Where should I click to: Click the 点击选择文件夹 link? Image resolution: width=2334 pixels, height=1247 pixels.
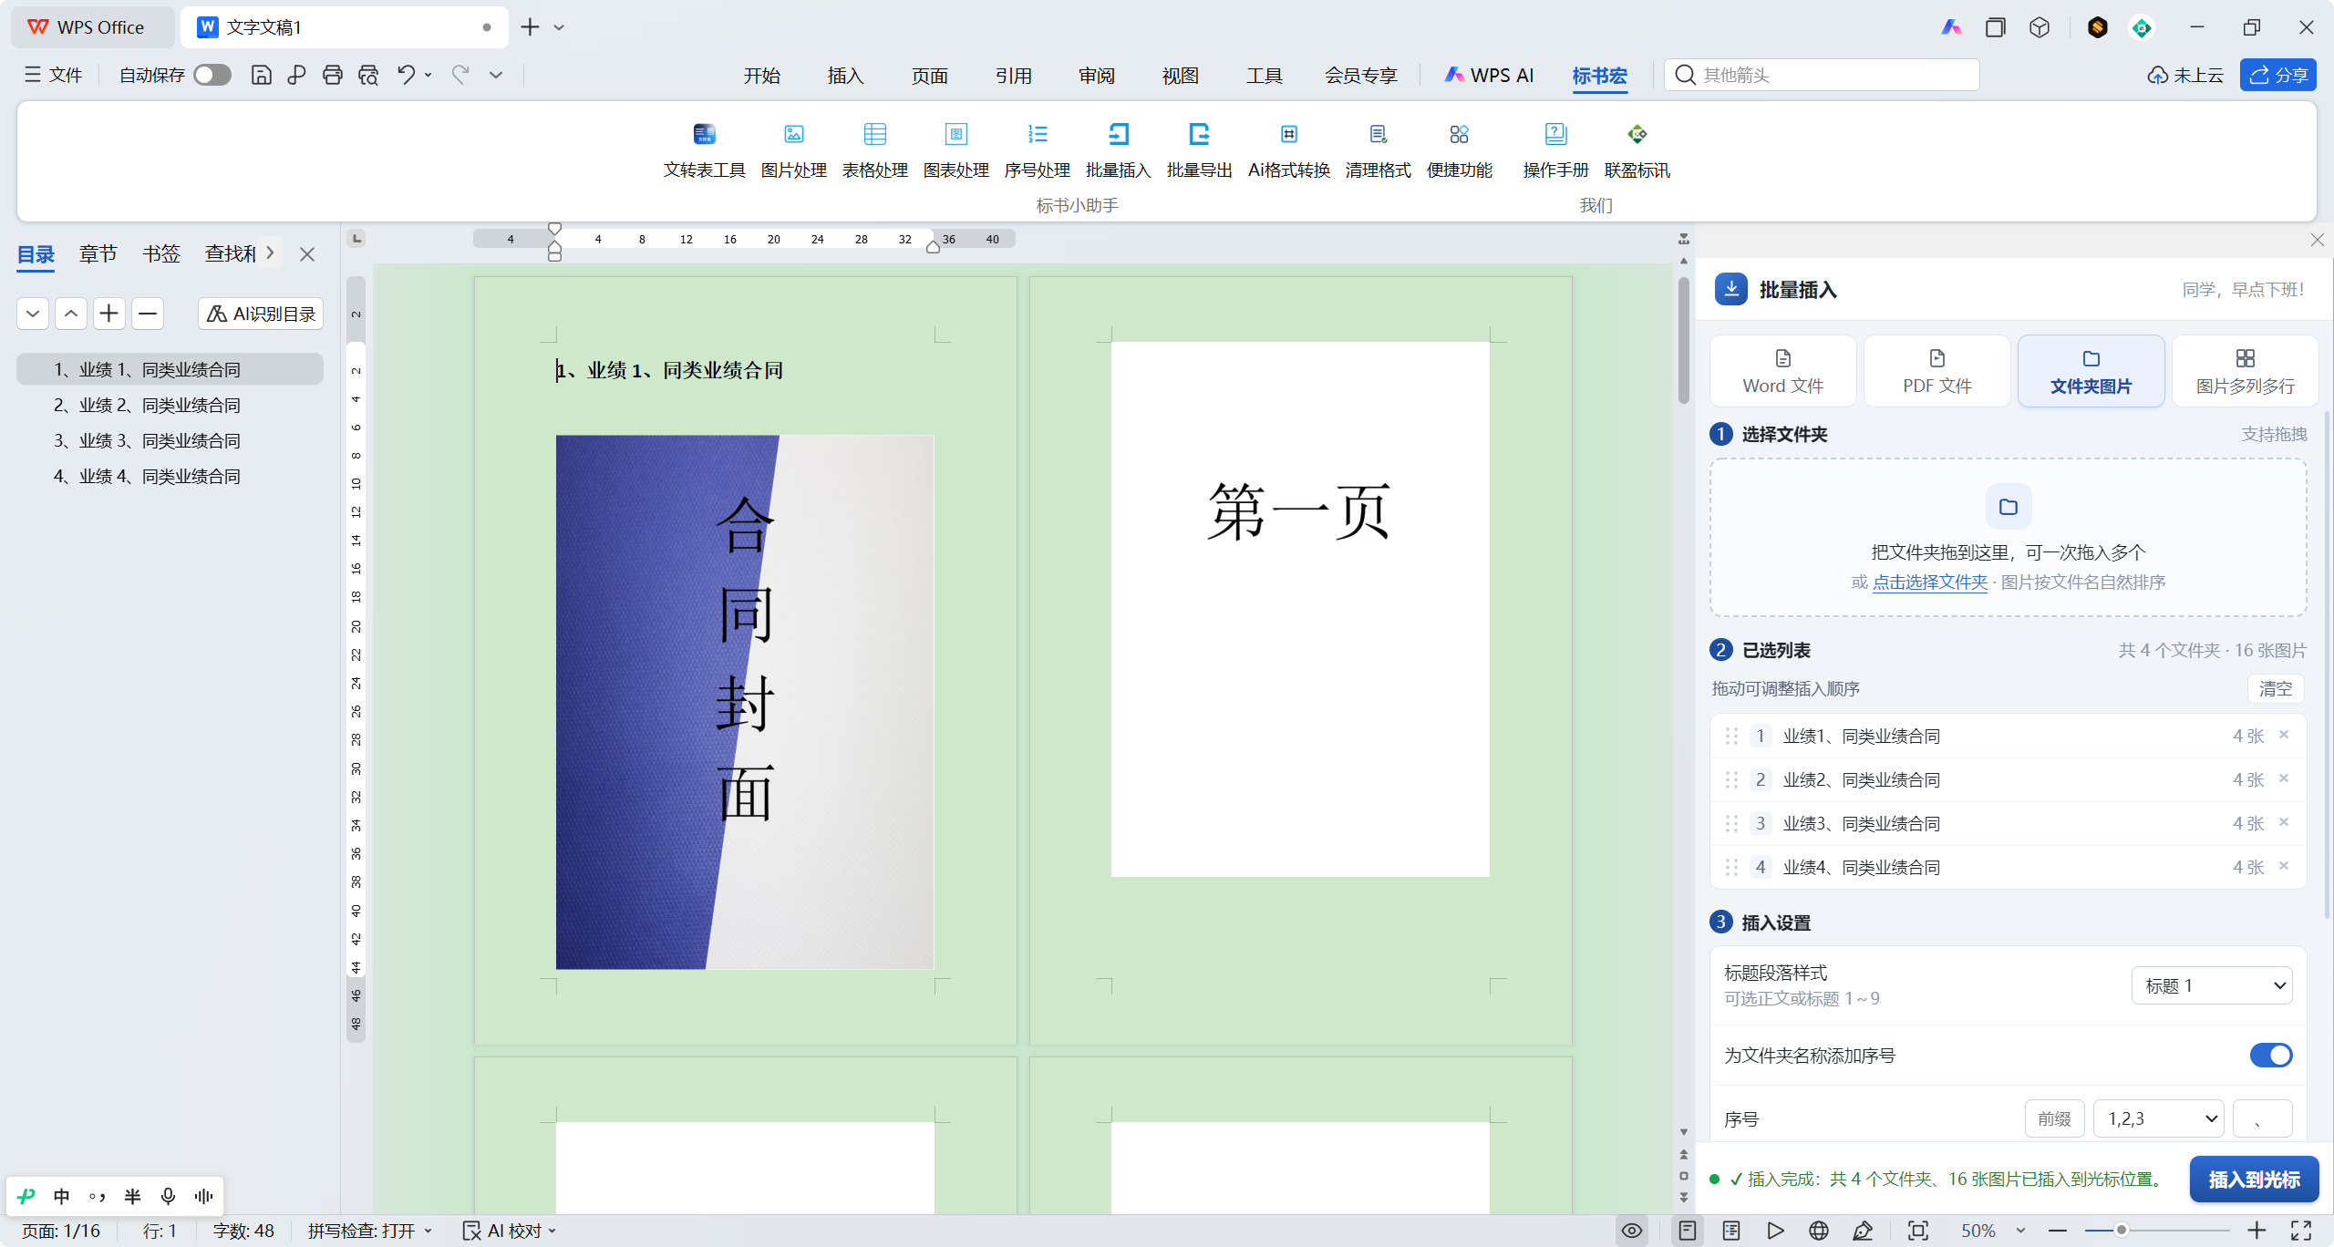1929,582
